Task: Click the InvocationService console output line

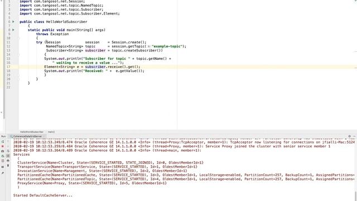Action: click(x=102, y=171)
